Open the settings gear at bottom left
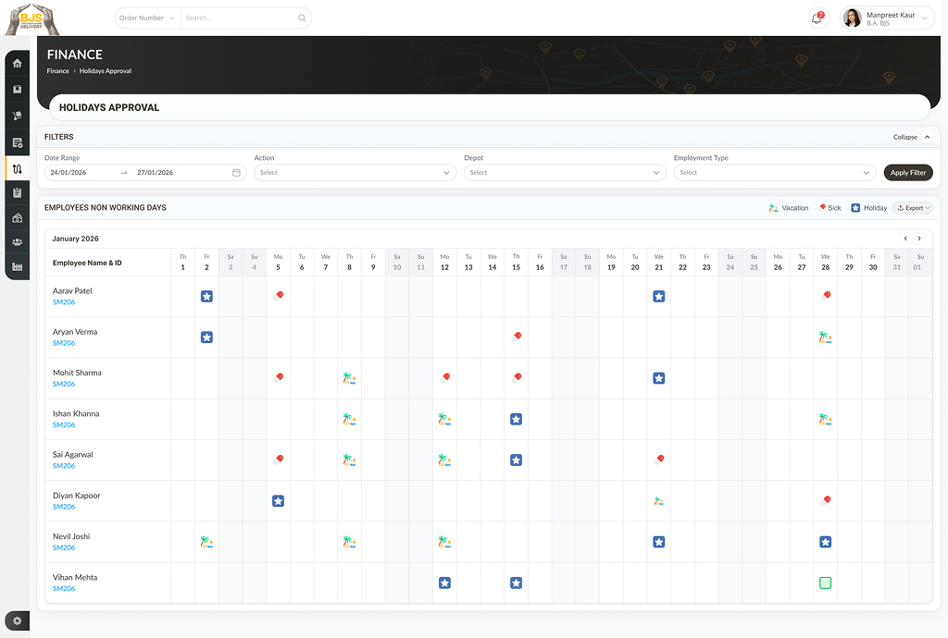The width and height of the screenshot is (948, 638). (17, 620)
